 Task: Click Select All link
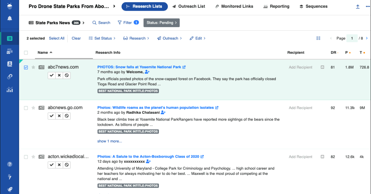click(x=57, y=38)
